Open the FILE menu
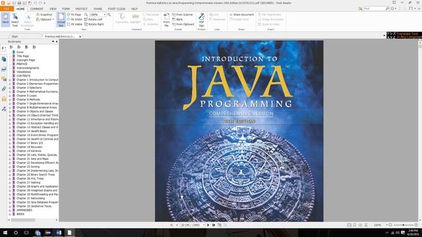 (7, 9)
